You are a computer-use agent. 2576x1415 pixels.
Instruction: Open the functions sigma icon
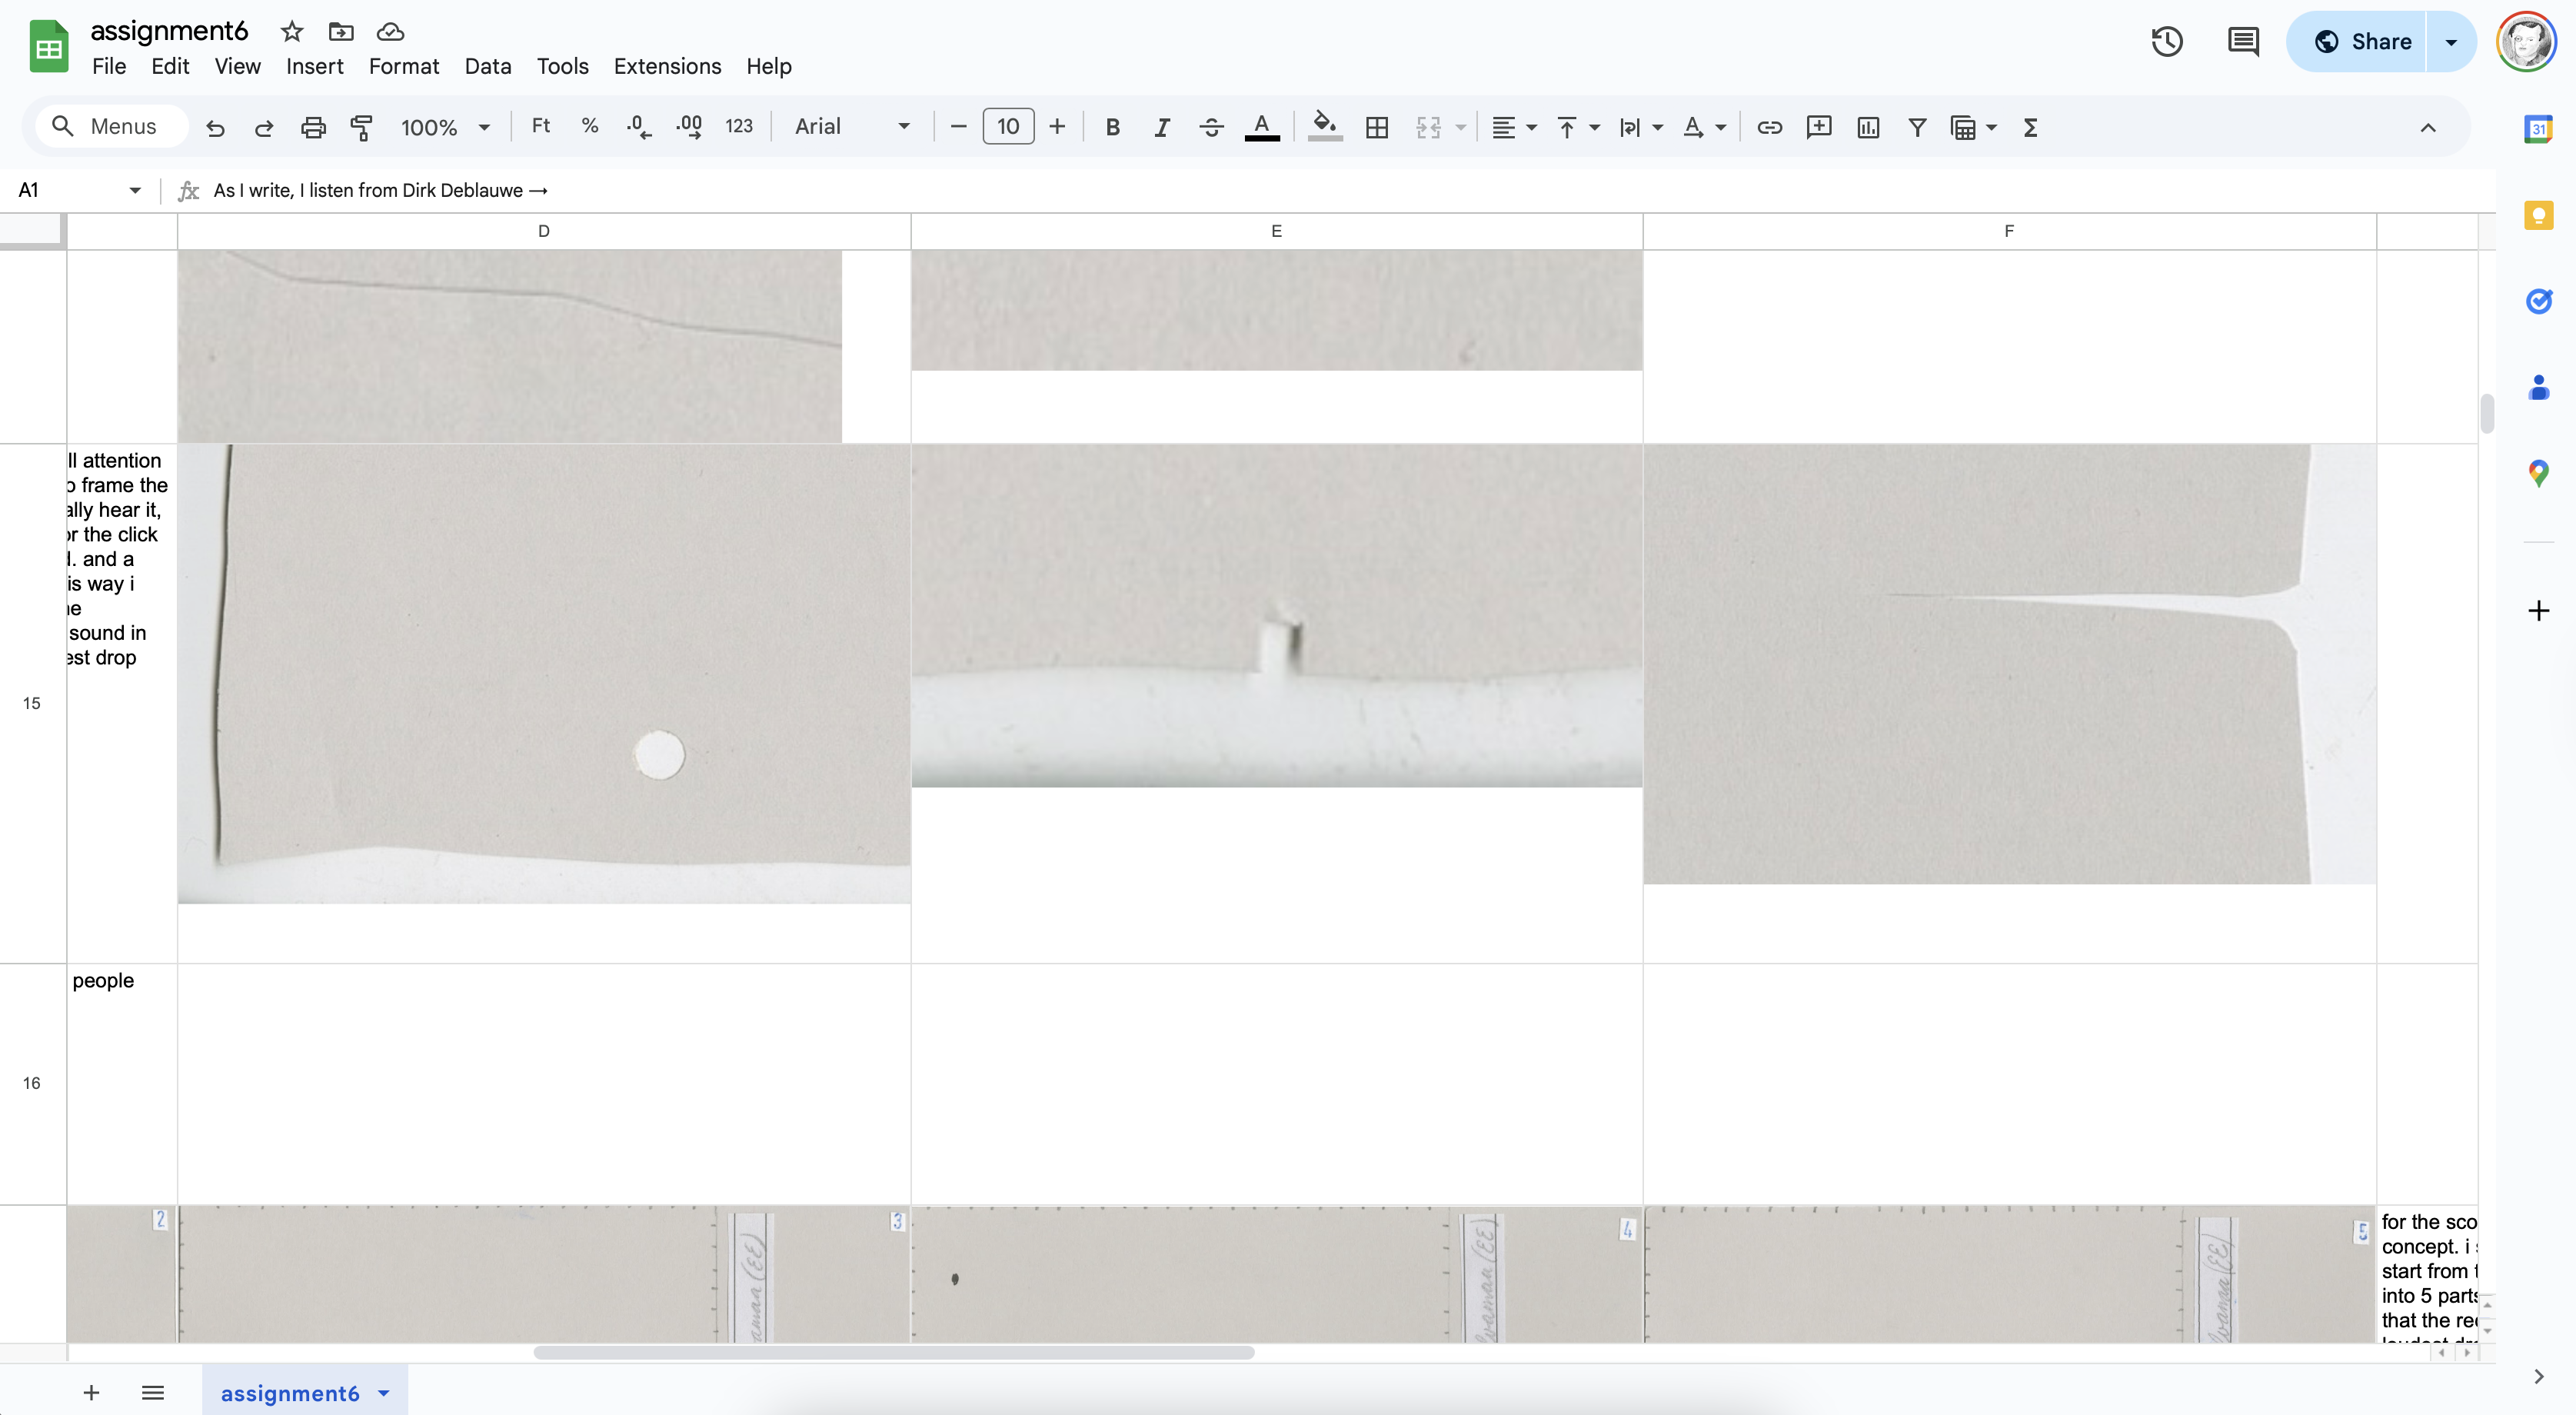[2030, 127]
